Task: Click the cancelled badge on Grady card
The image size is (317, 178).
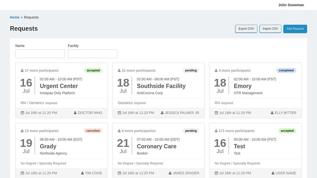Action: pos(93,131)
